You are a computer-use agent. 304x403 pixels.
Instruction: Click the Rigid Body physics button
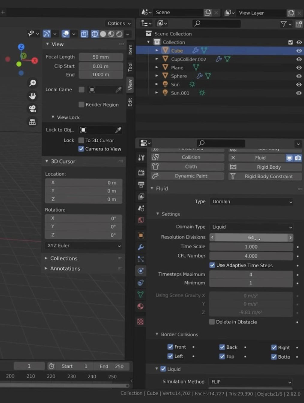pos(265,167)
